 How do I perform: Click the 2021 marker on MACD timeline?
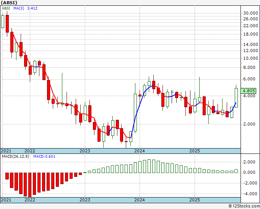(6, 200)
